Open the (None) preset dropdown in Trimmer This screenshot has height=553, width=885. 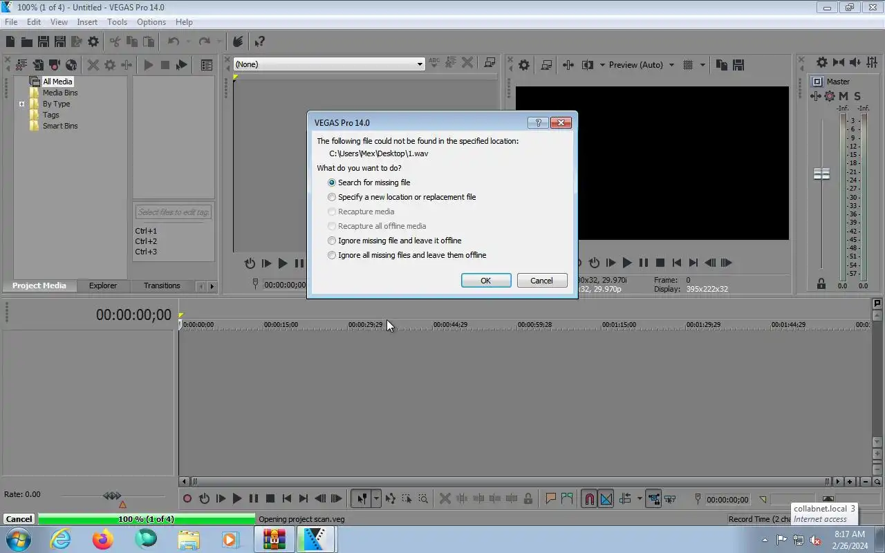pyautogui.click(x=420, y=64)
